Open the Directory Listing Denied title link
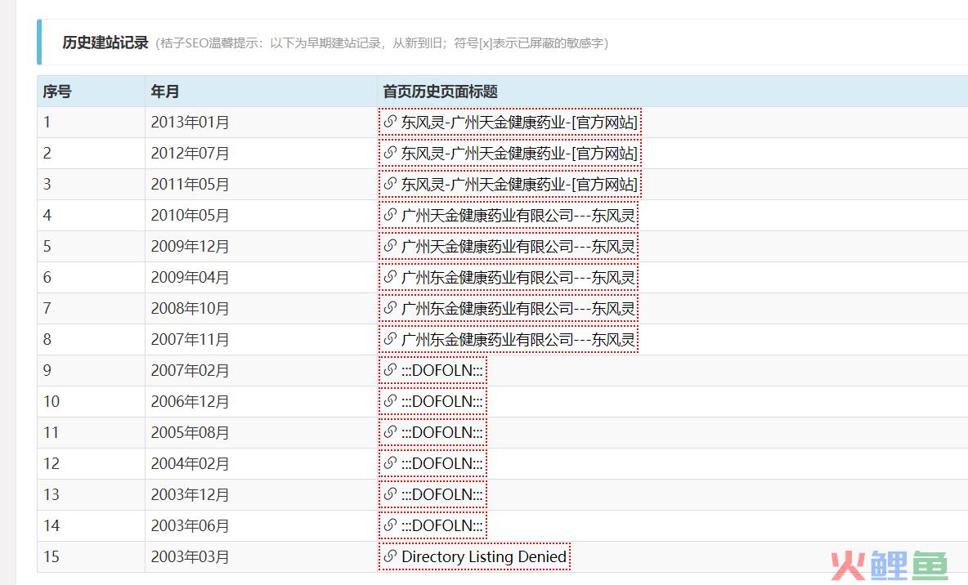This screenshot has width=968, height=585. [484, 556]
